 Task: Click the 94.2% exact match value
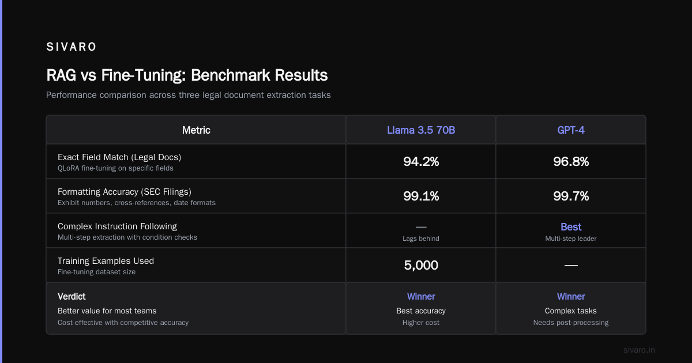[x=421, y=161]
